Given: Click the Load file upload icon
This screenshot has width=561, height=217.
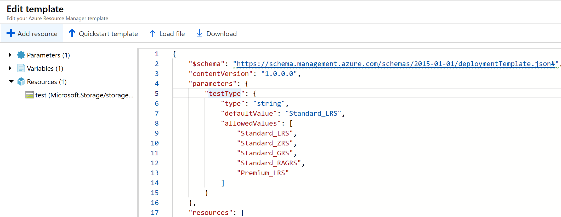Looking at the screenshot, I should pos(152,33).
